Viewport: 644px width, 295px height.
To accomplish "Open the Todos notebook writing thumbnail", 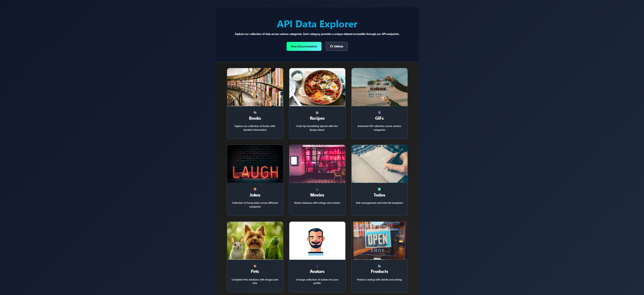I will pos(380,164).
